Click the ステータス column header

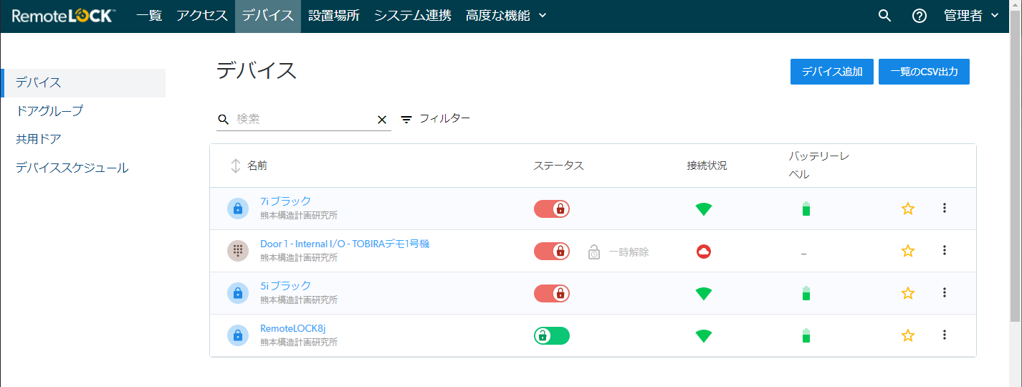(558, 166)
